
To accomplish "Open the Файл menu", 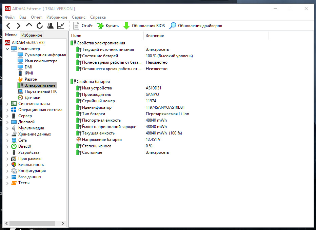I will (10, 17).
